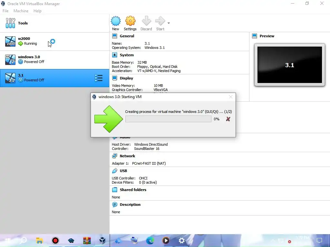This screenshot has width=330, height=247.
Task: Click the 'SoundBlaster 16' controller value
Action: point(147,149)
